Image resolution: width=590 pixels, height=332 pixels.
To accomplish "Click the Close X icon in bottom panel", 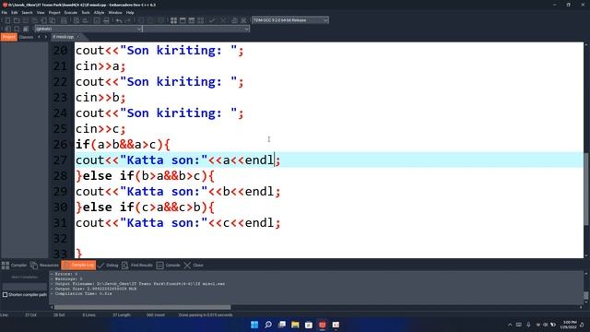I will point(187,266).
